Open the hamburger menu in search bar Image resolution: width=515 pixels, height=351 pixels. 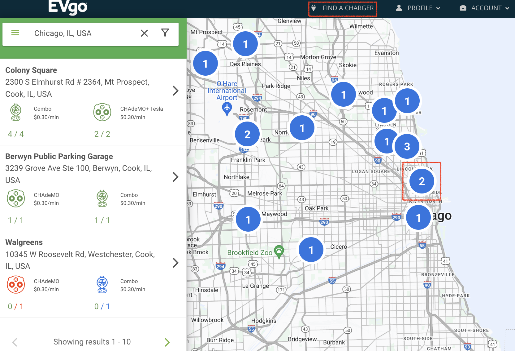[15, 33]
